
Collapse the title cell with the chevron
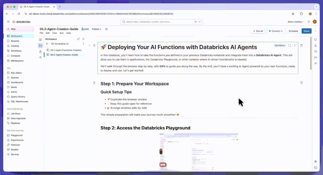point(90,45)
